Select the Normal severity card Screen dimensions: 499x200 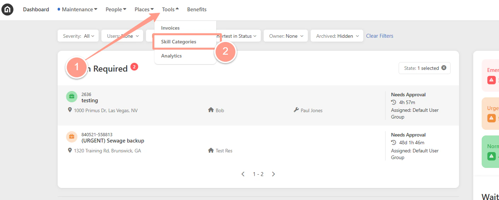[491, 152]
